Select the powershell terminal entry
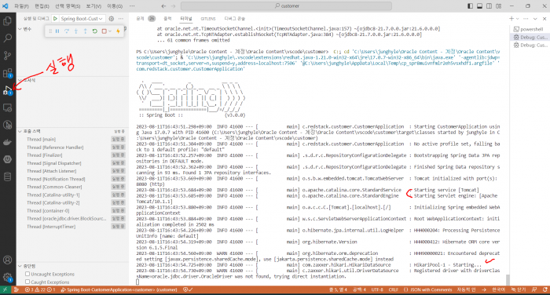The width and height of the screenshot is (550, 295). click(529, 30)
